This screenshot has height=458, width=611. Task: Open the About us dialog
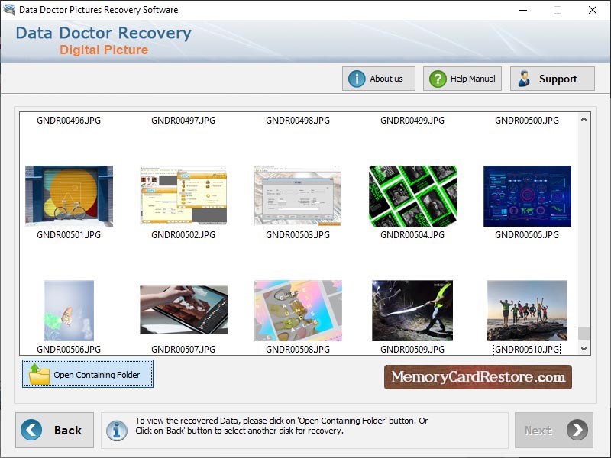coord(378,78)
